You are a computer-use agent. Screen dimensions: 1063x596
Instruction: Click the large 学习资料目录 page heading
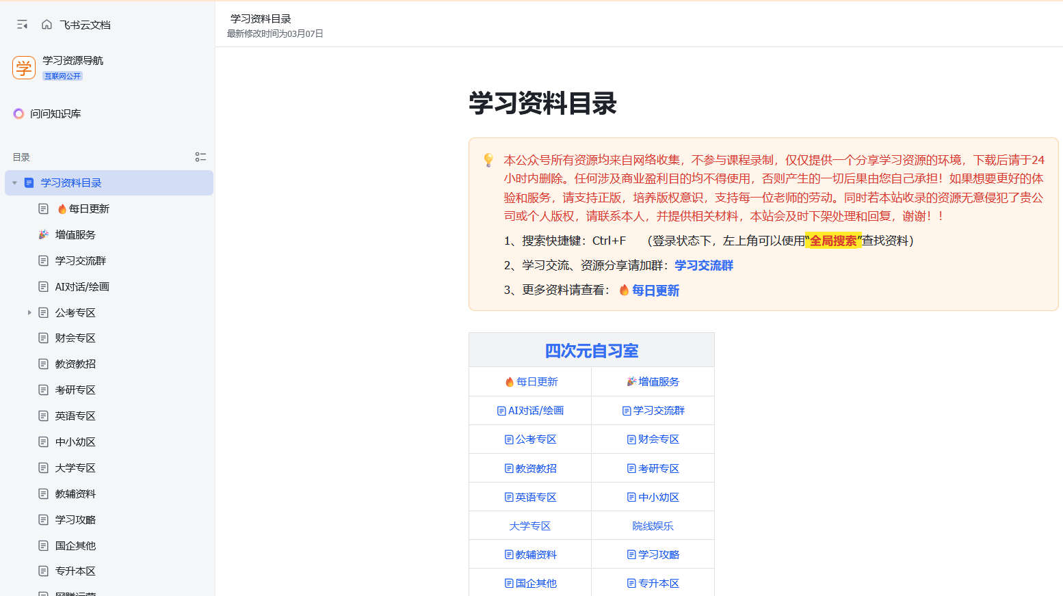pyautogui.click(x=542, y=104)
